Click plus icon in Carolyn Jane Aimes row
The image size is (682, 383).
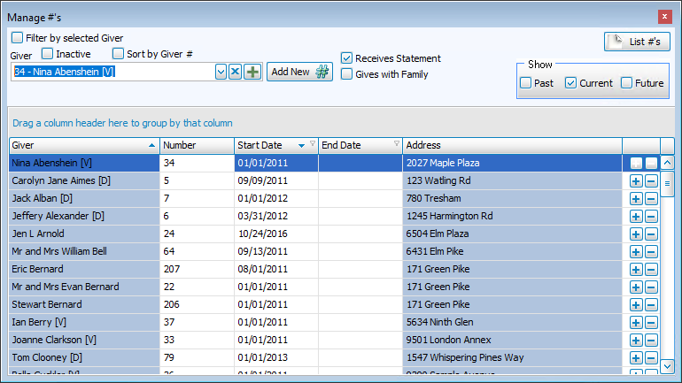pyautogui.click(x=635, y=180)
